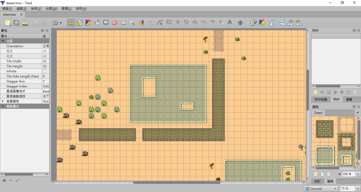Select the Bucket Fill tool
361x192 pixels.
pyautogui.click(x=97, y=23)
